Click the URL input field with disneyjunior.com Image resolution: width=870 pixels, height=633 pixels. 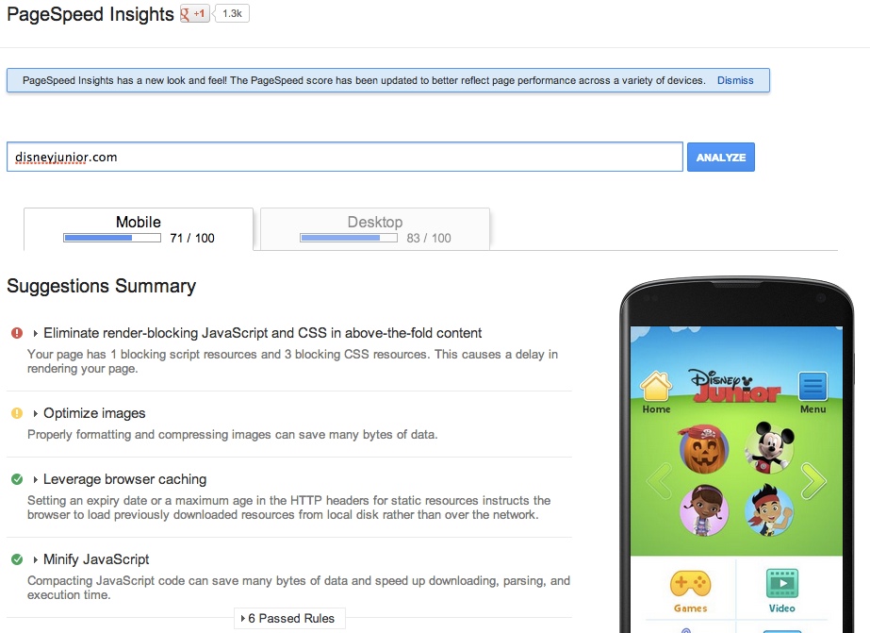[345, 158]
